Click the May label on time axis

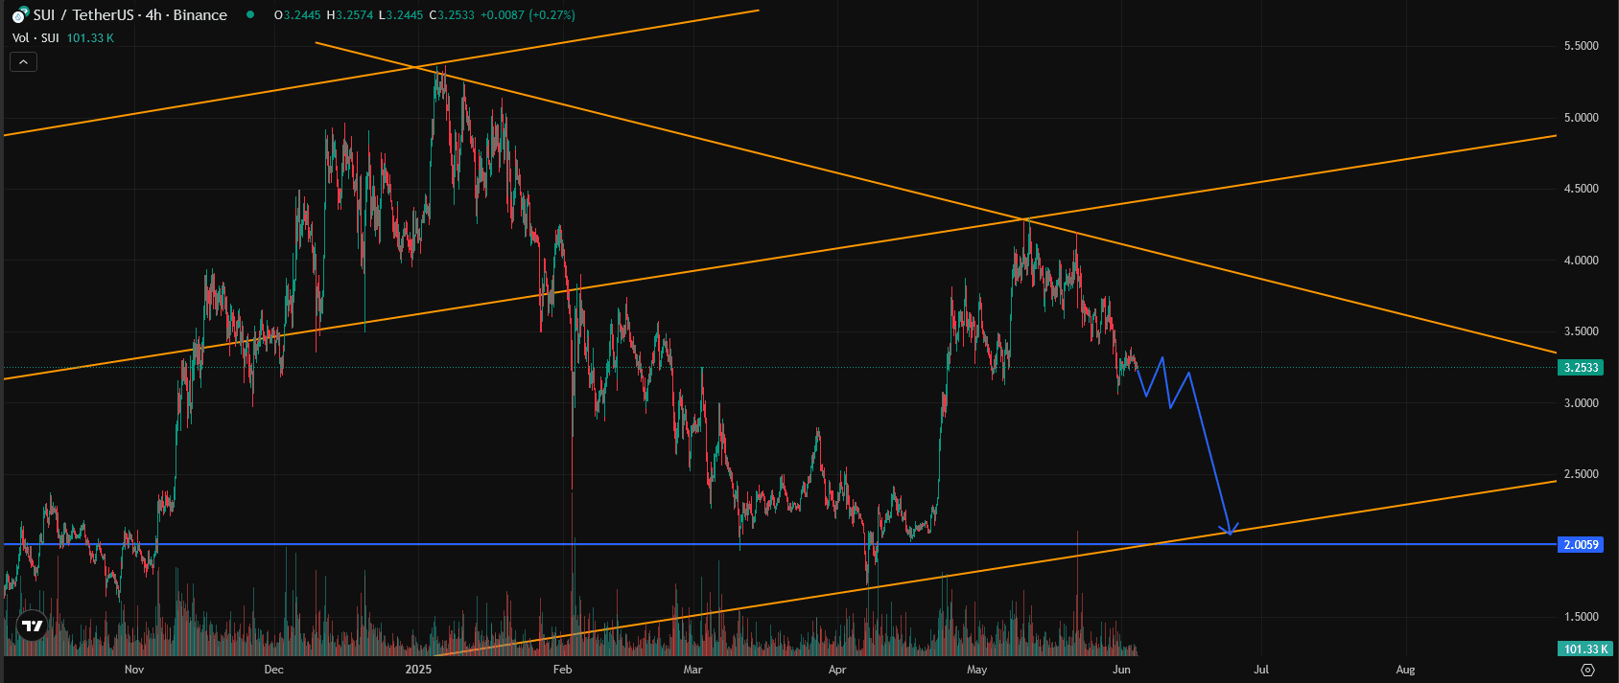tap(977, 670)
